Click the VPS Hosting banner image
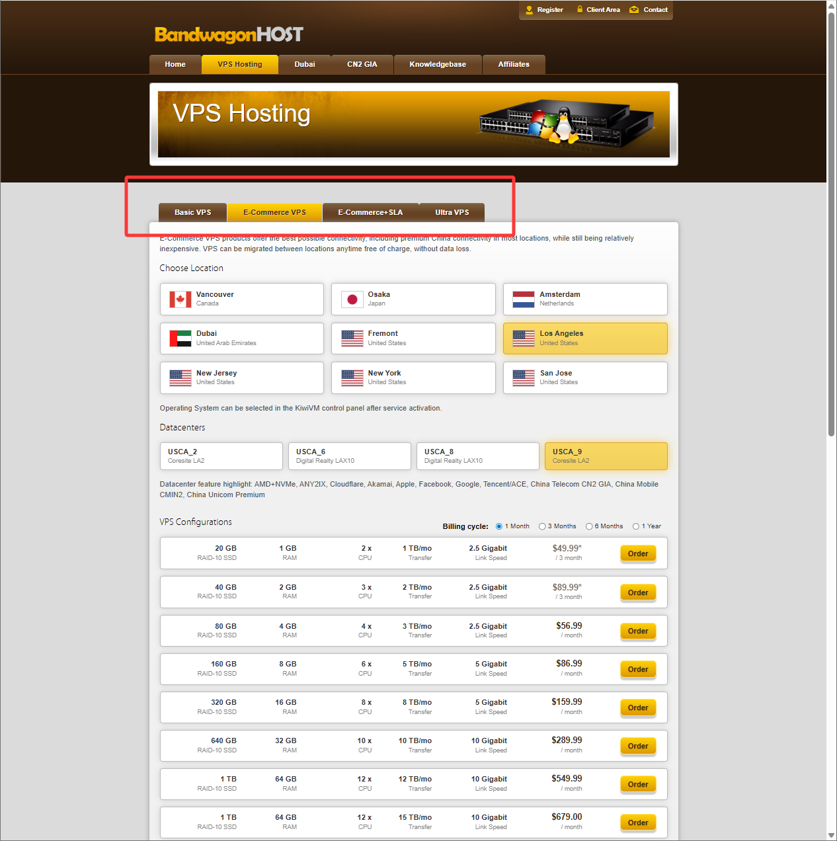Screen dimensions: 837x841 [413, 124]
